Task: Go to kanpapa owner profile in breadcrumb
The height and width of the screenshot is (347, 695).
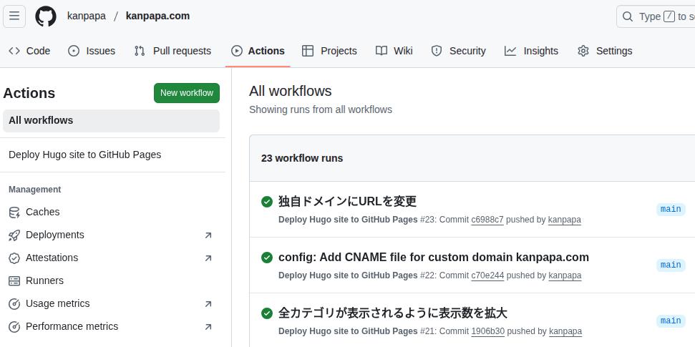Action: click(x=87, y=16)
